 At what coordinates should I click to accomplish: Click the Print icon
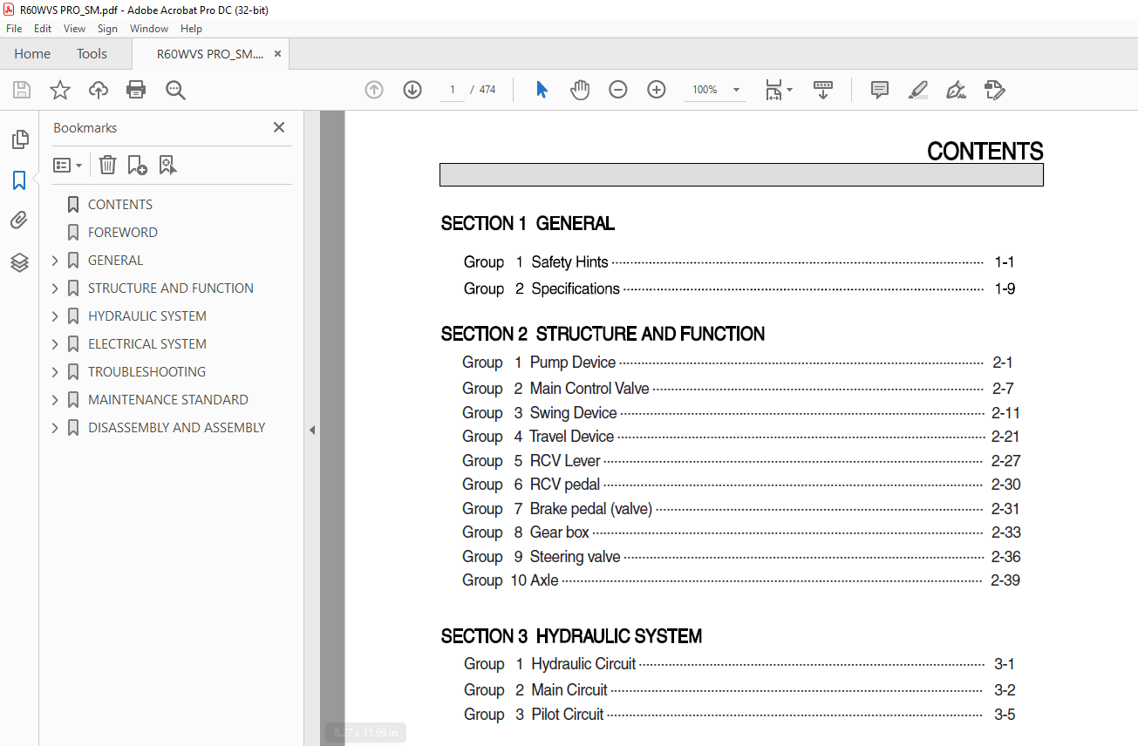[136, 90]
